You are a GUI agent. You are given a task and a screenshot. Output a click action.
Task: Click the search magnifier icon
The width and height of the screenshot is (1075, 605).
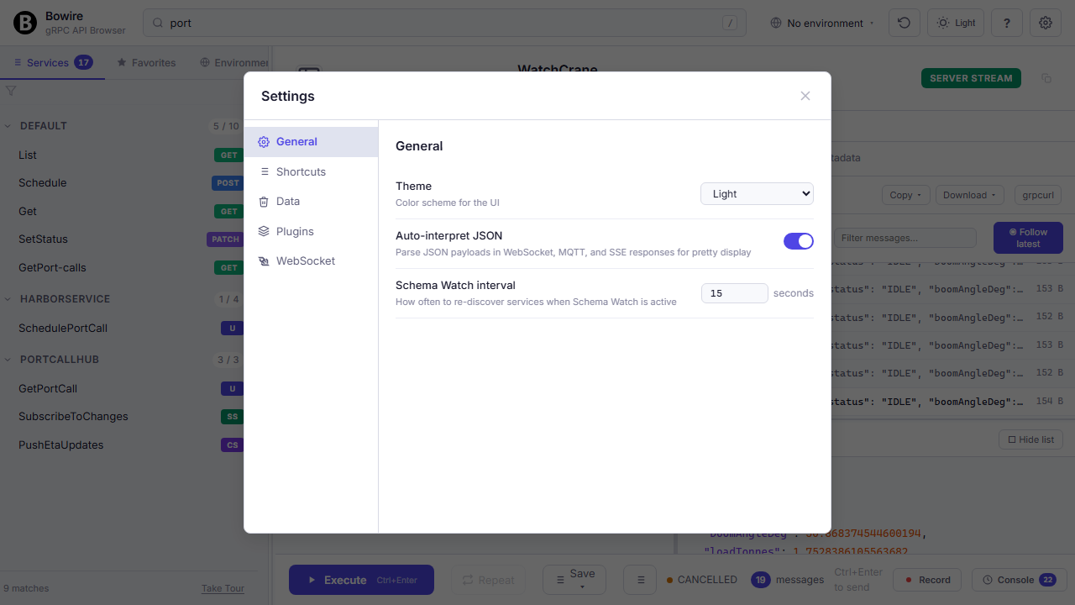(x=158, y=23)
